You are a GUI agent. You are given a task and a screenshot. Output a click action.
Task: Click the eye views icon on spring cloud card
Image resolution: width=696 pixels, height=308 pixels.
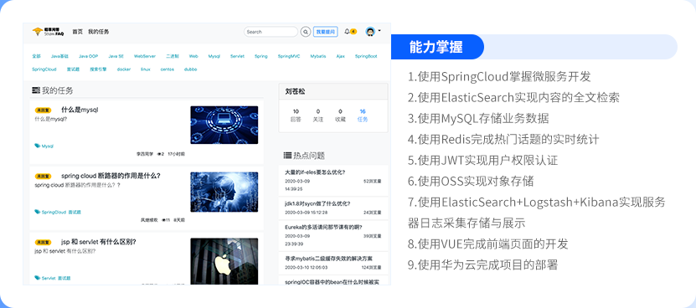tap(163, 219)
